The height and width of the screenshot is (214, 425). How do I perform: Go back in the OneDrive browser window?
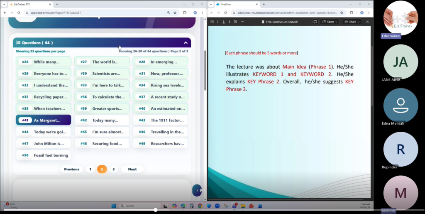212,13
